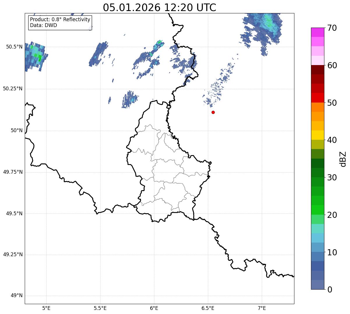
Task: Click the 49.75°N latitude label
Action: 13,172
